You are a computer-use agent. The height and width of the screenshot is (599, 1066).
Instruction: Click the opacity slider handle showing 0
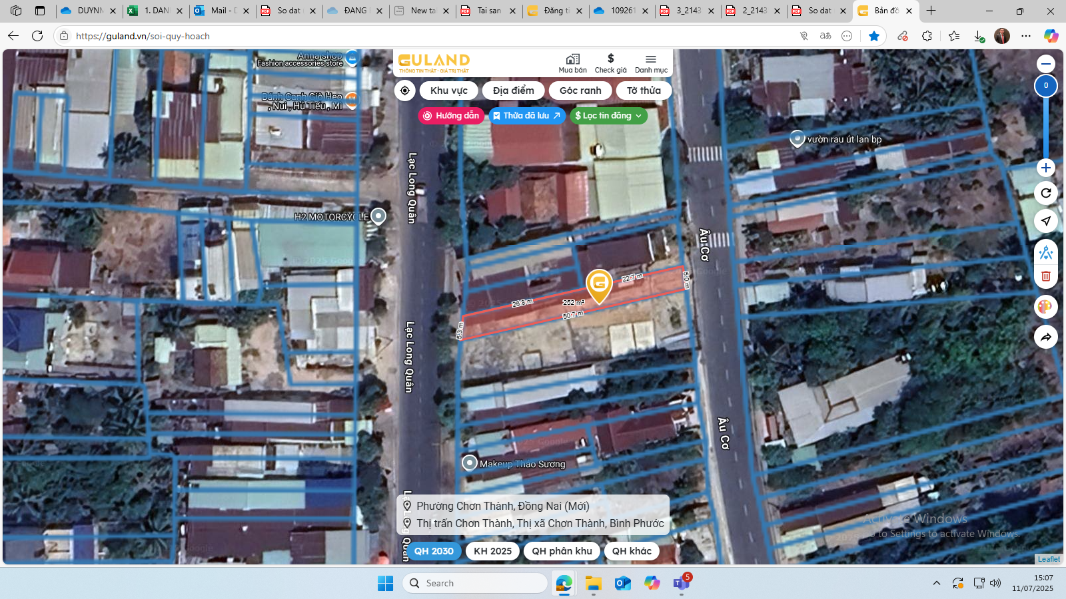(1046, 85)
